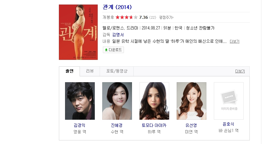Click the green download arrow icon
The height and width of the screenshot is (144, 264).
(106, 50)
